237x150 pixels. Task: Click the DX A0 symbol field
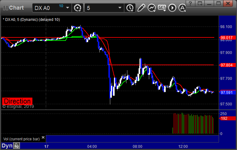[52, 8]
